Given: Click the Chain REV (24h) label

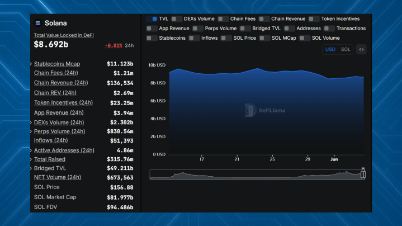Looking at the screenshot, I should pos(55,93).
